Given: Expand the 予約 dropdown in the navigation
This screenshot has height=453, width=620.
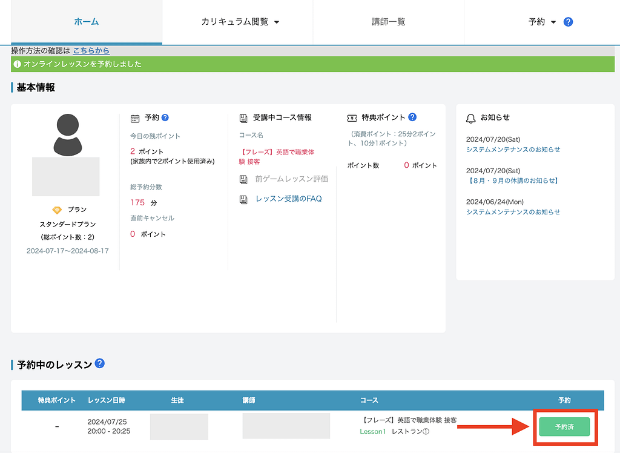Looking at the screenshot, I should pyautogui.click(x=542, y=22).
